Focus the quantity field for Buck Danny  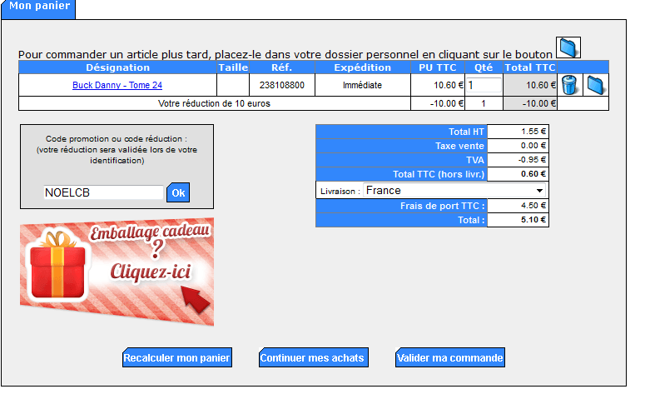click(x=484, y=85)
